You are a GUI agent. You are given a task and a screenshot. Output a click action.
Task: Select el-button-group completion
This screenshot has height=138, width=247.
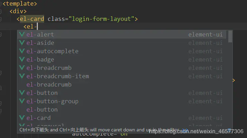(x=122, y=101)
